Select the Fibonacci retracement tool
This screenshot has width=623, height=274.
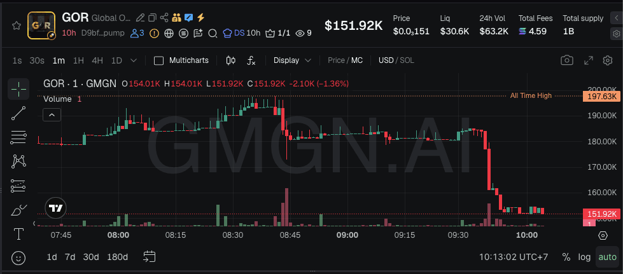pyautogui.click(x=18, y=137)
